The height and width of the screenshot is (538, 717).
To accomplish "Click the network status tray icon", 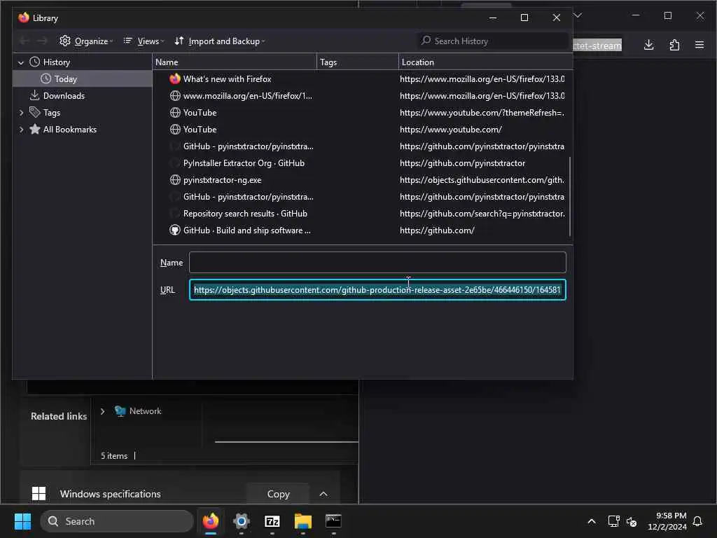I will tap(613, 521).
